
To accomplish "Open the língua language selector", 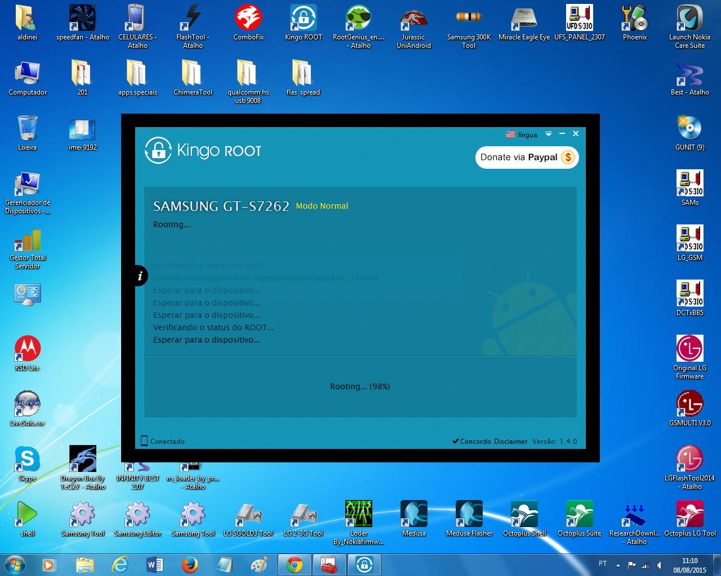I will pyautogui.click(x=522, y=134).
